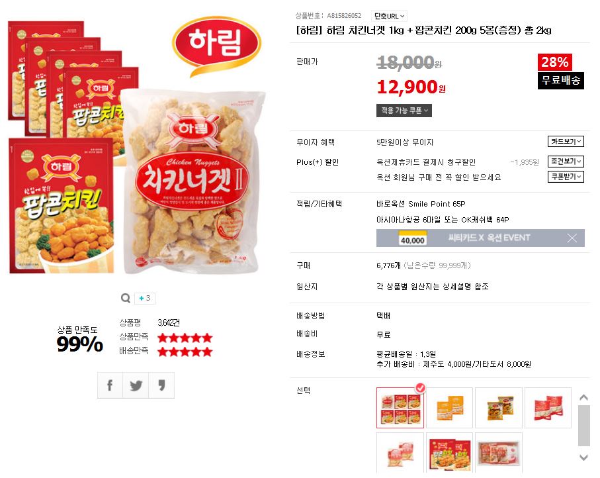Expand 카드보기 for interest-free cards
This screenshot has width=600, height=478.
click(566, 141)
